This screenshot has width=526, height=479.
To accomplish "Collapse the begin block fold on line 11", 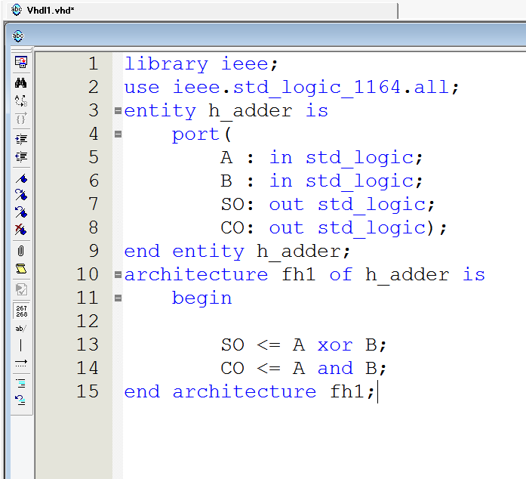I will pyautogui.click(x=118, y=298).
